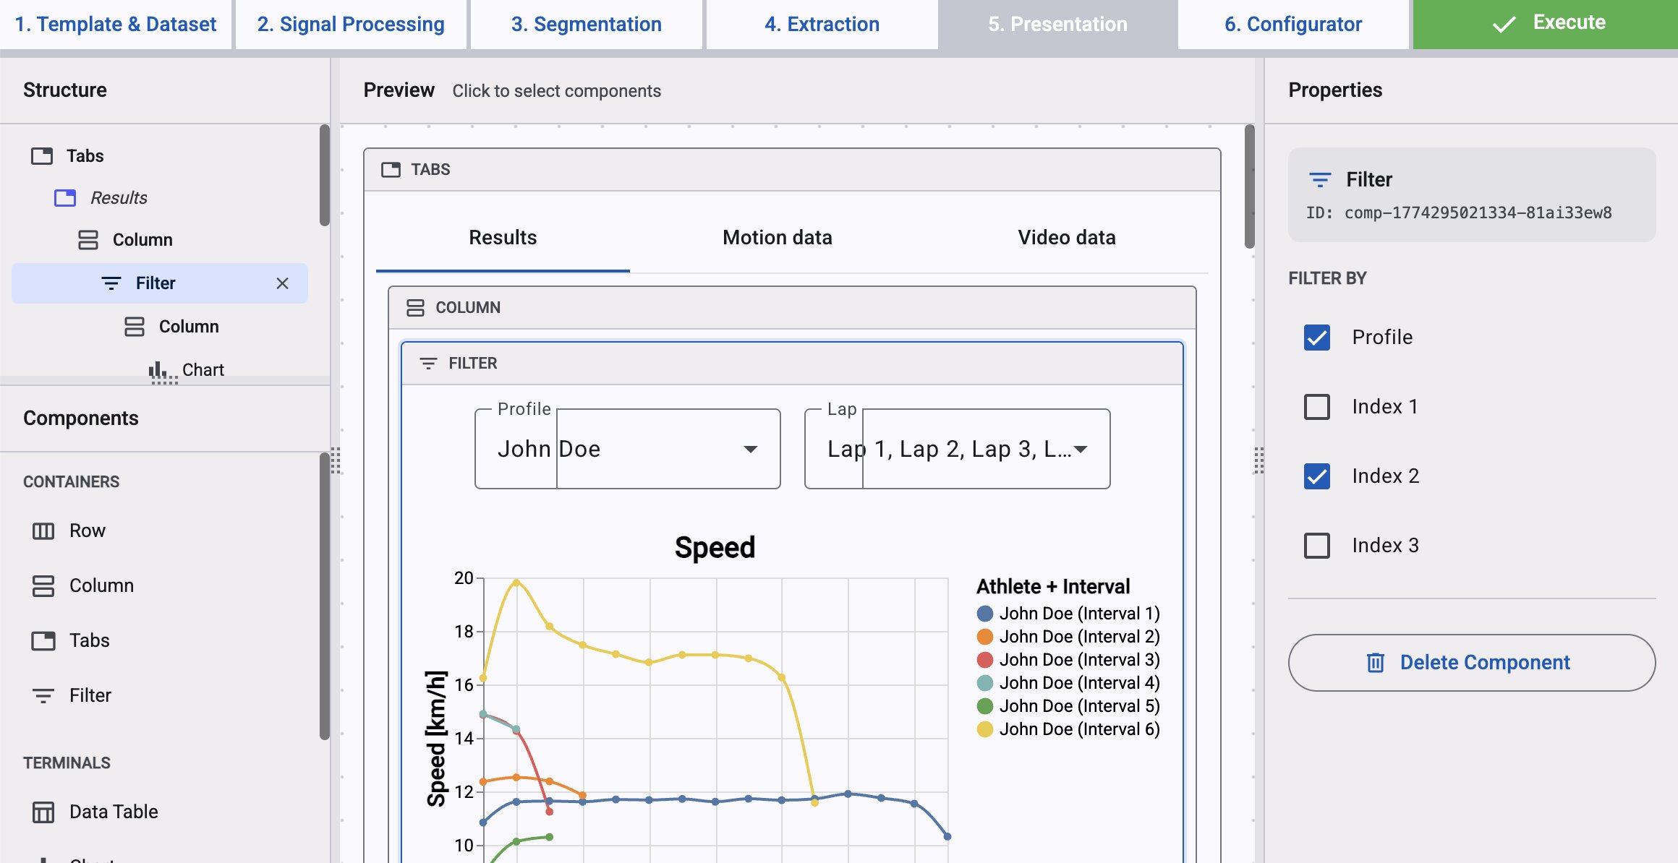Screen dimensions: 1678x863
Task: Go to 6. Configurator step tab
Action: pyautogui.click(x=1292, y=25)
